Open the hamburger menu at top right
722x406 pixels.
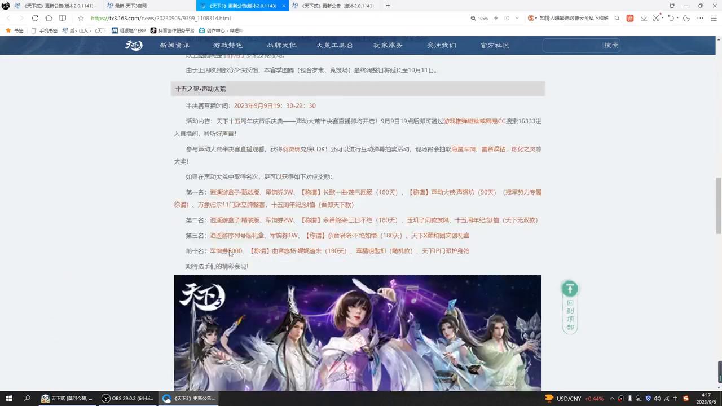[x=715, y=18]
